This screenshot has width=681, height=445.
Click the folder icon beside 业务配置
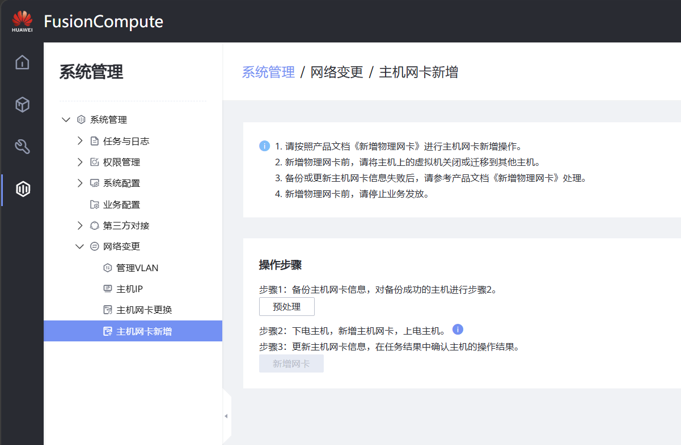tap(95, 204)
